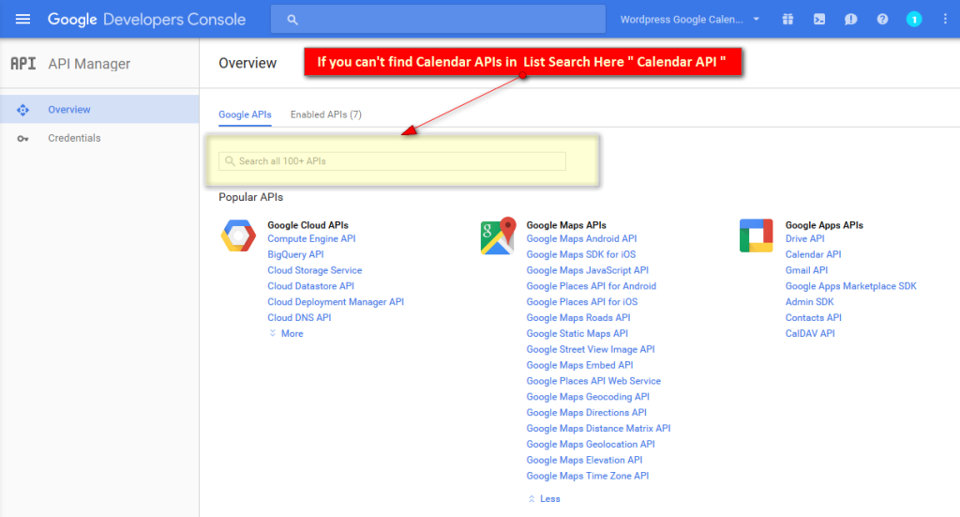This screenshot has width=960, height=517.
Task: Open the hamburger navigation menu
Action: click(22, 19)
